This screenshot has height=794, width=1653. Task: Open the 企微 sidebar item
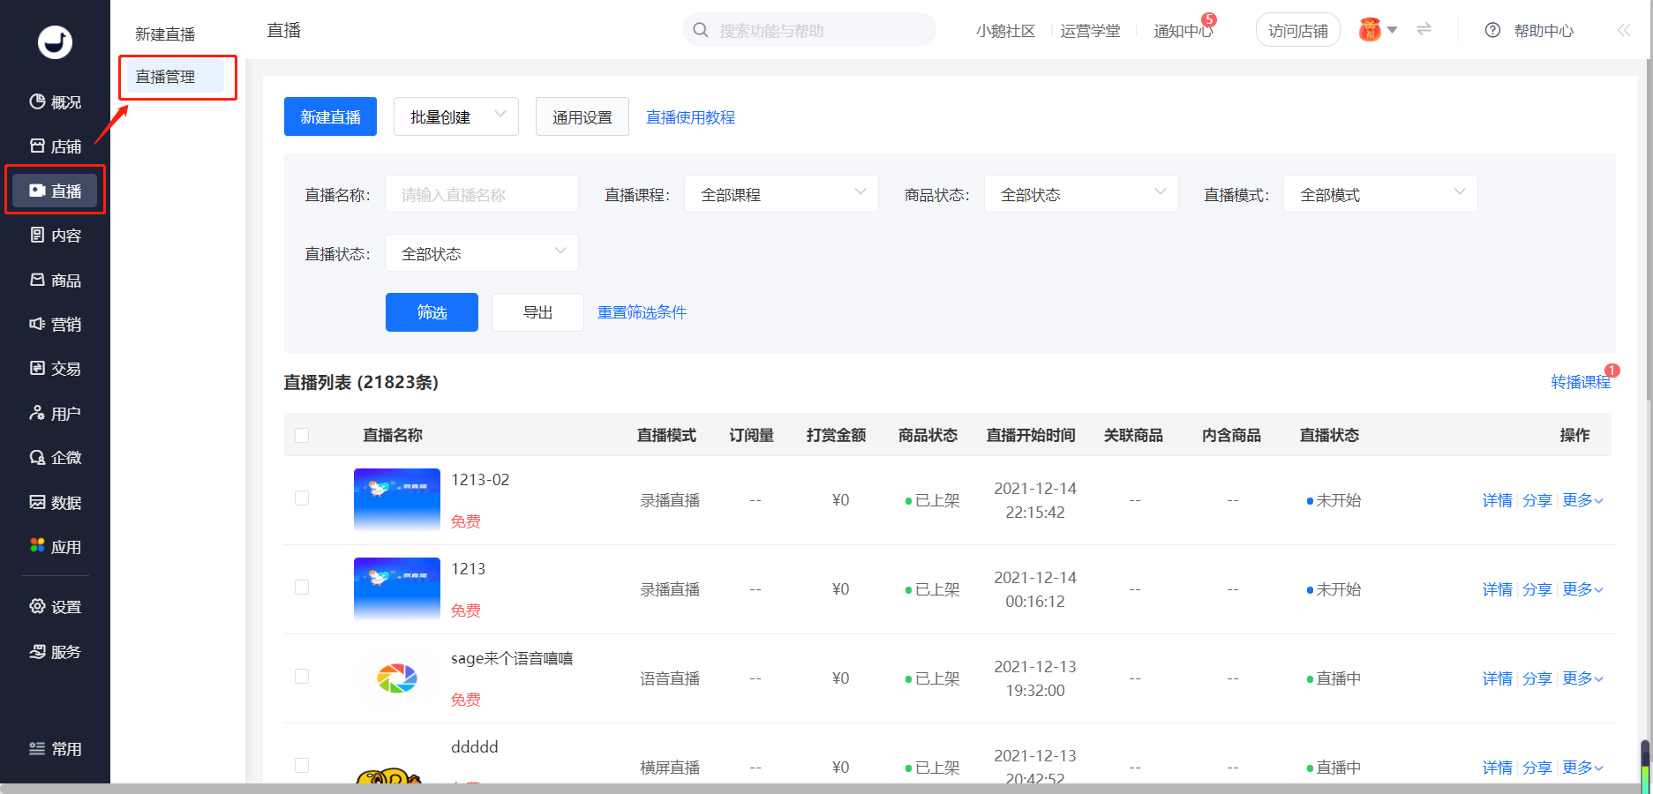tap(55, 458)
